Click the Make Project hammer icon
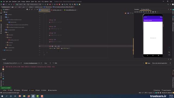Screen dimensions: 174x98 pyautogui.click(x=14, y=4)
